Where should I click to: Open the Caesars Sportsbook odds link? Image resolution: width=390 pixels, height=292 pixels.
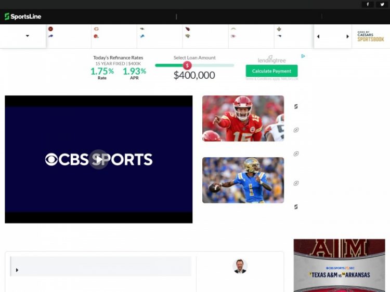click(x=370, y=36)
